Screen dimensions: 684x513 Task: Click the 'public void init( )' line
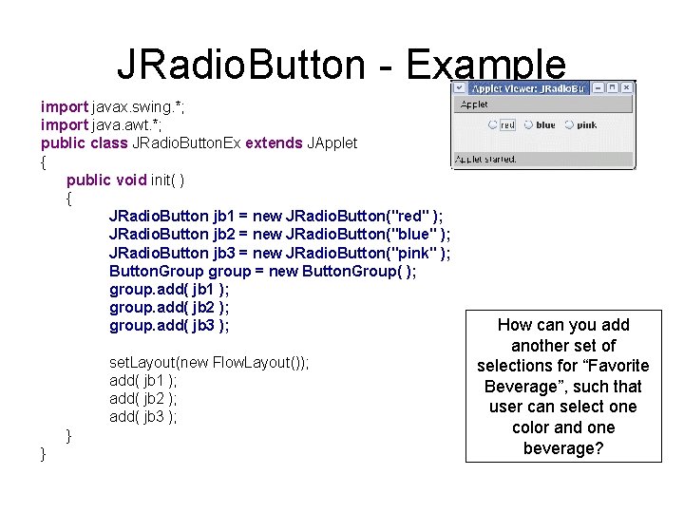point(125,180)
